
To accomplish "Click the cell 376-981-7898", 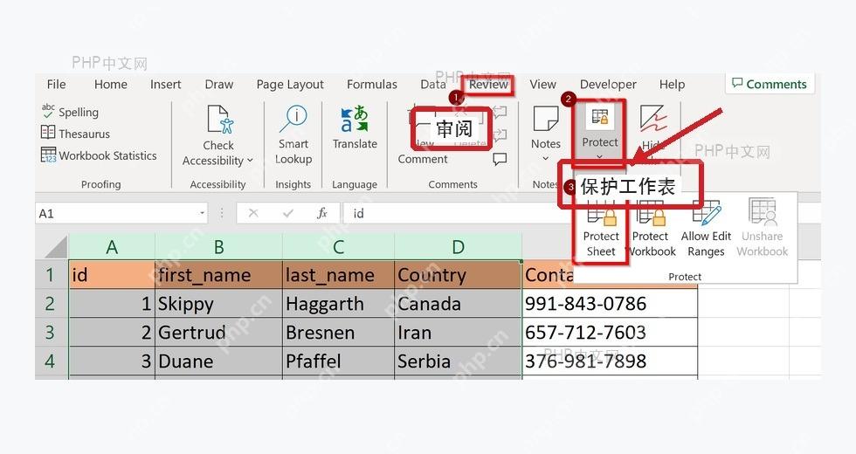I will coord(610,361).
